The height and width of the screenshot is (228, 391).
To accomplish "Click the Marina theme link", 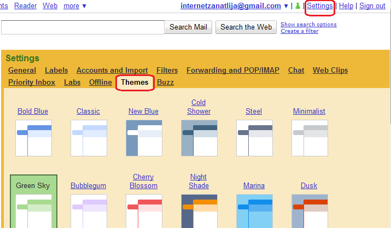I will (254, 185).
